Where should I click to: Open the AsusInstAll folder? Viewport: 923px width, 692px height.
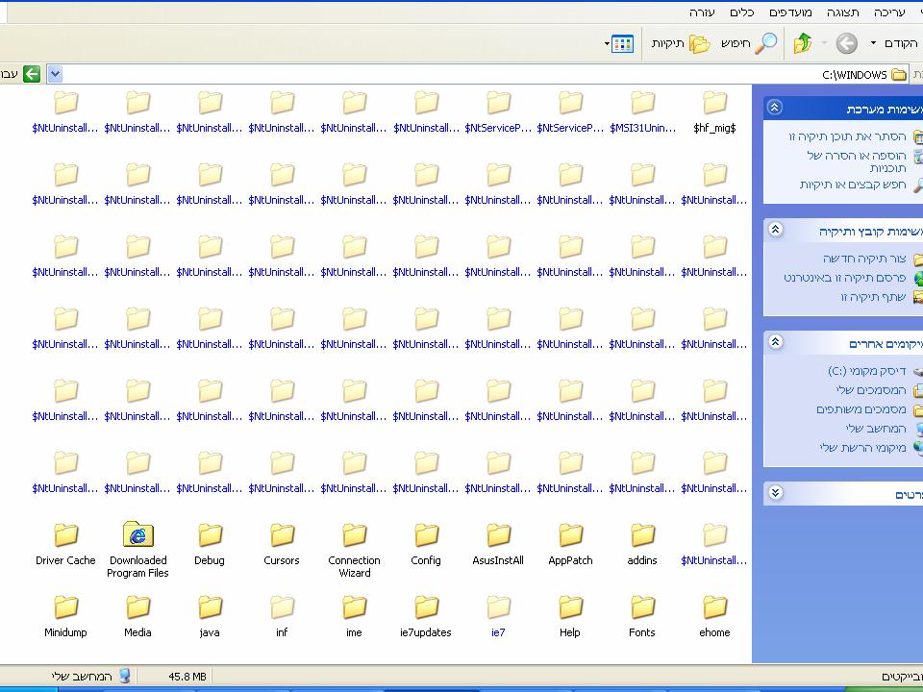(x=498, y=535)
